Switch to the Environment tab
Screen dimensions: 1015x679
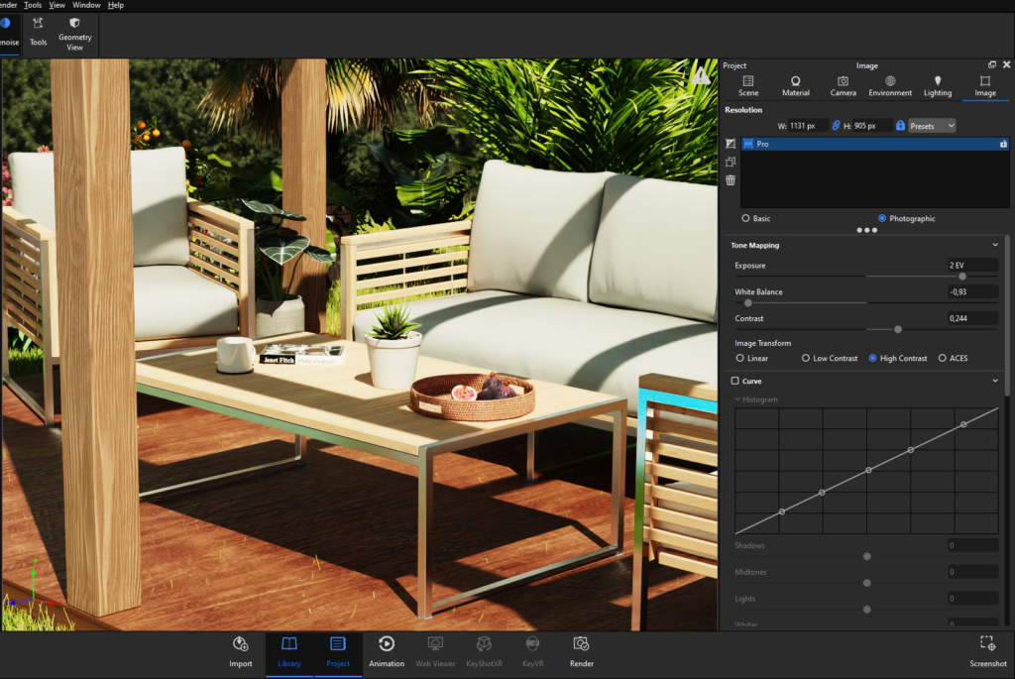(x=890, y=86)
